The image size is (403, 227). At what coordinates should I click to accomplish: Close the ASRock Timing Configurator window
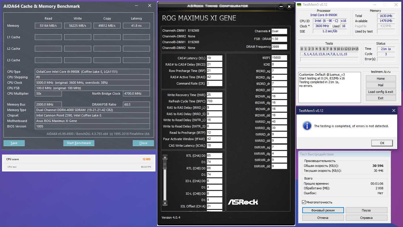[x=289, y=7]
